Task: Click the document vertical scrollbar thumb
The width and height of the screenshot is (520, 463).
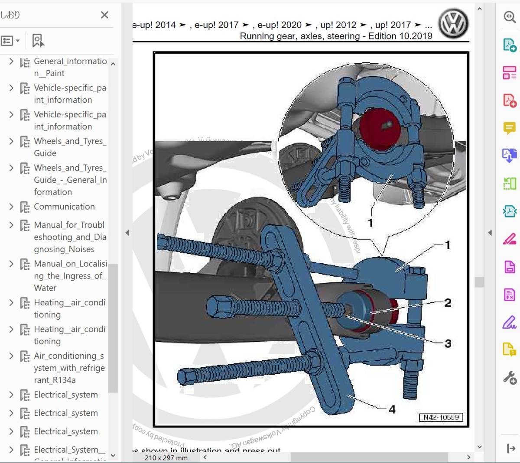Action: pos(479,282)
